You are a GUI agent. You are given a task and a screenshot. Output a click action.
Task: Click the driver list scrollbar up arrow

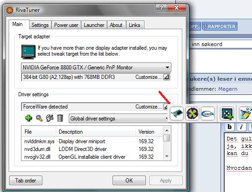point(167,130)
